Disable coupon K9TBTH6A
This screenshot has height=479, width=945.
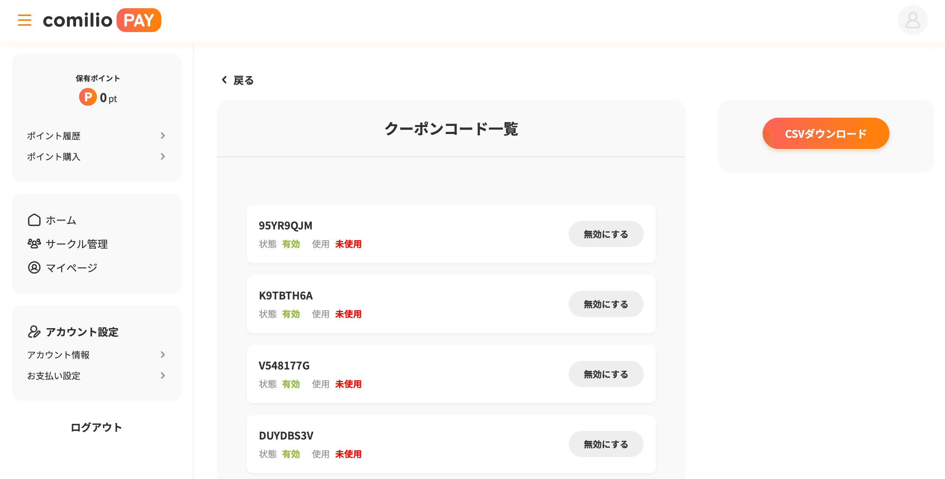(x=606, y=304)
